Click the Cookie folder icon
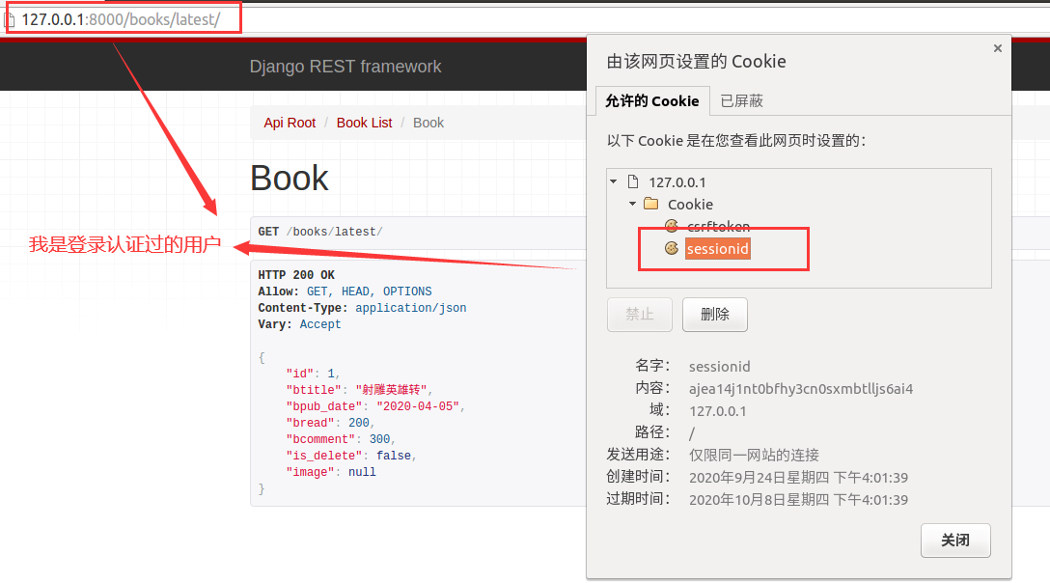This screenshot has width=1050, height=583. tap(650, 203)
